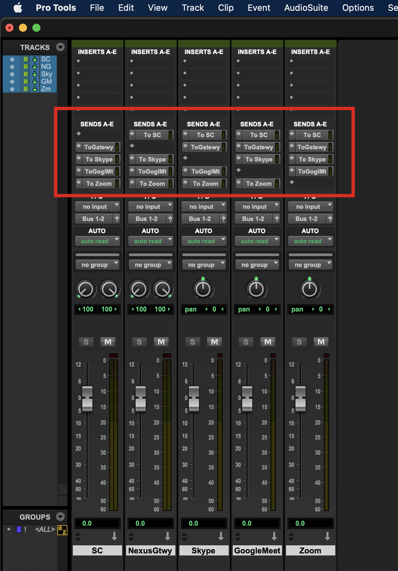Click 'To Zoom' send on NexusGtwy track
The image size is (398, 571).
tap(152, 183)
